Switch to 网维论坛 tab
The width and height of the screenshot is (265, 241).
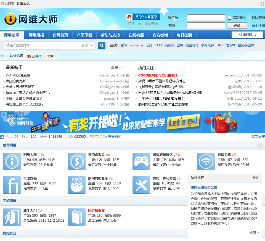point(12,35)
